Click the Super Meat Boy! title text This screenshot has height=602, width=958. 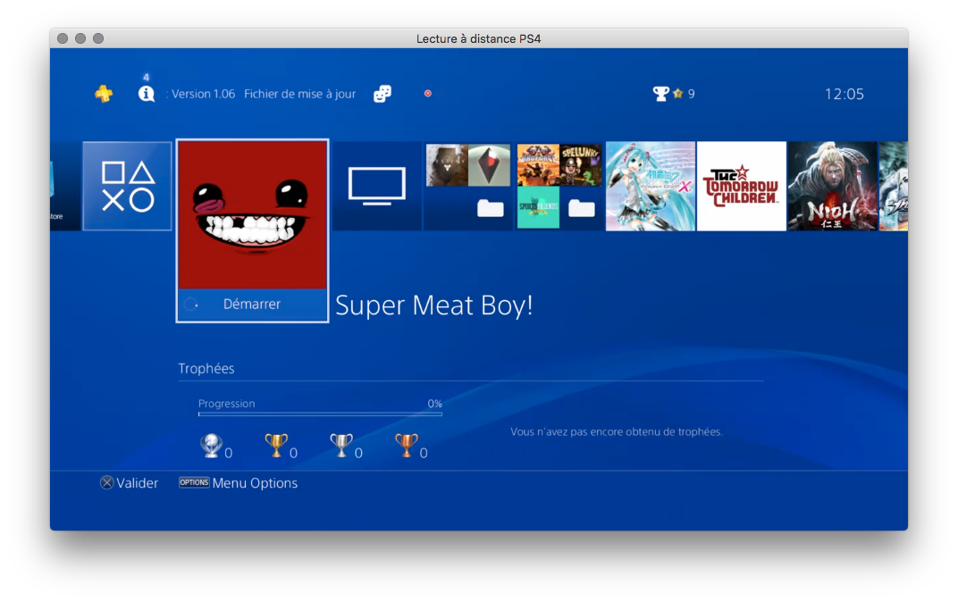433,305
